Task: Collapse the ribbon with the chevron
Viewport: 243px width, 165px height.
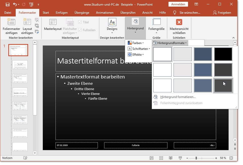Action: coord(234,38)
